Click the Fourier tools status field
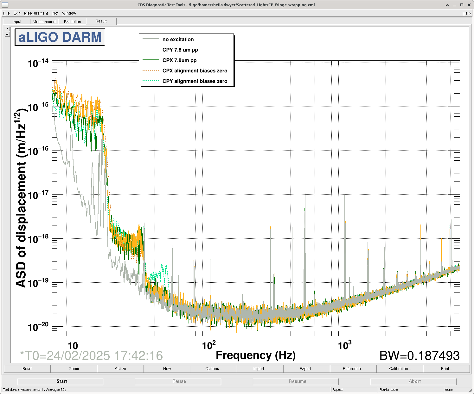The height and width of the screenshot is (394, 474). point(411,390)
